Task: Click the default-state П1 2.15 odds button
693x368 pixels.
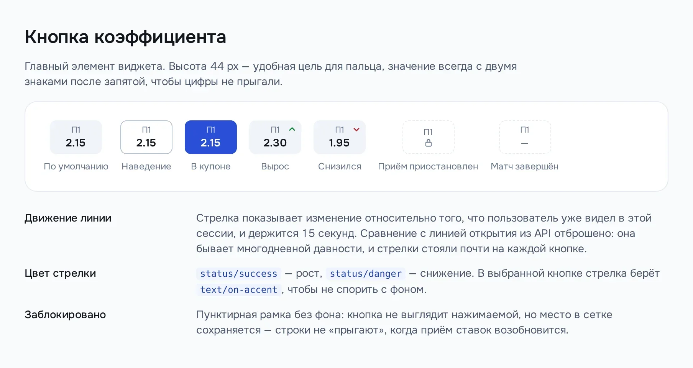Action: pyautogui.click(x=76, y=137)
